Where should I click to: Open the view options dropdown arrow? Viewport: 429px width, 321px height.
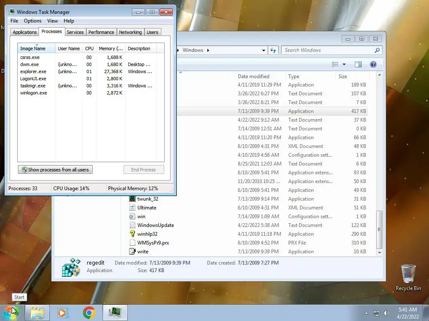click(x=344, y=64)
